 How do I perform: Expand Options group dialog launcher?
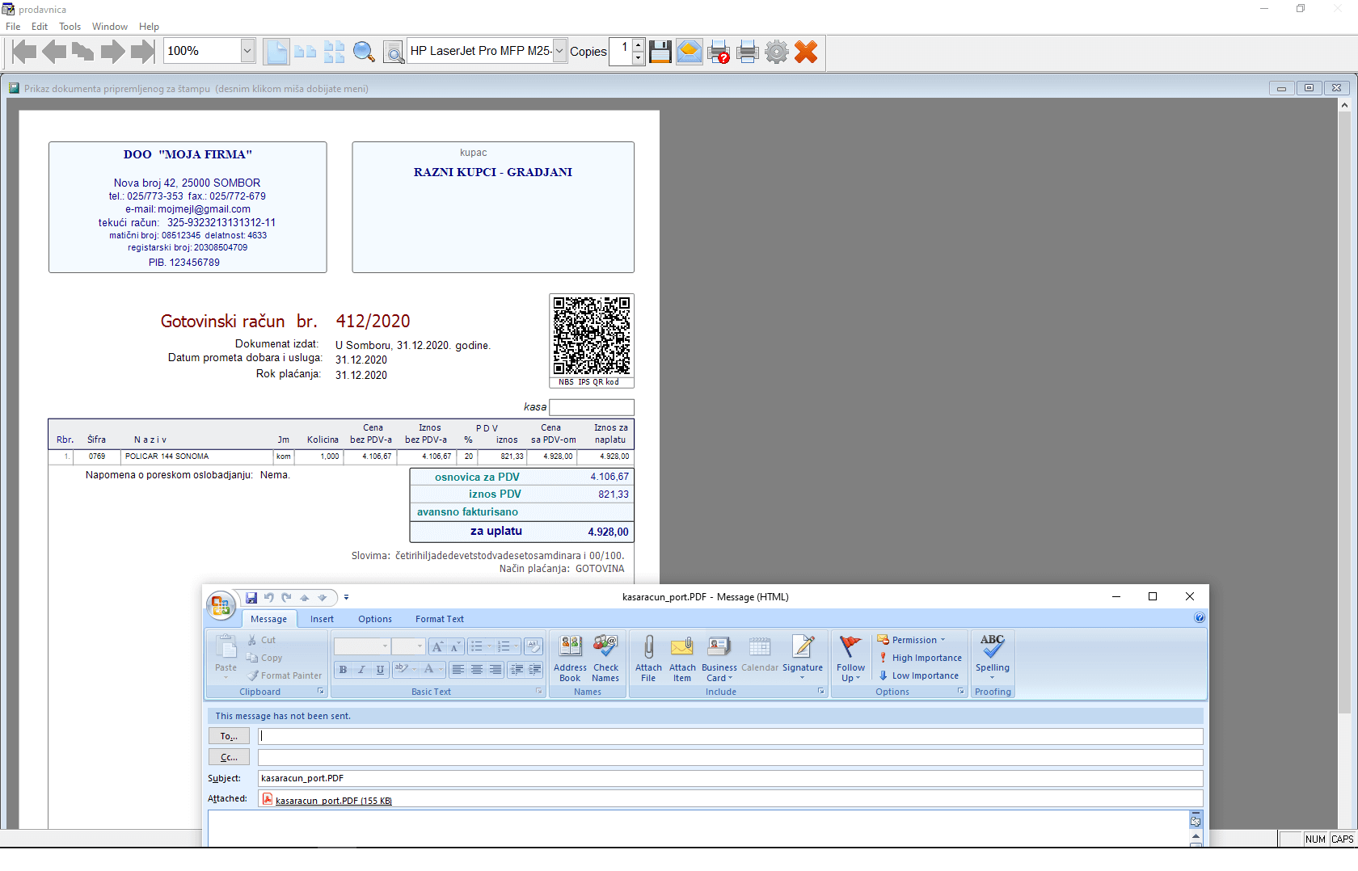point(961,692)
